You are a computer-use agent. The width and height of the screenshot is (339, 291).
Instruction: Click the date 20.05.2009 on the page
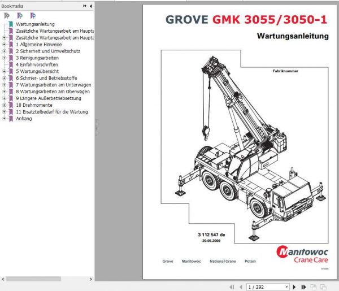pyautogui.click(x=211, y=241)
